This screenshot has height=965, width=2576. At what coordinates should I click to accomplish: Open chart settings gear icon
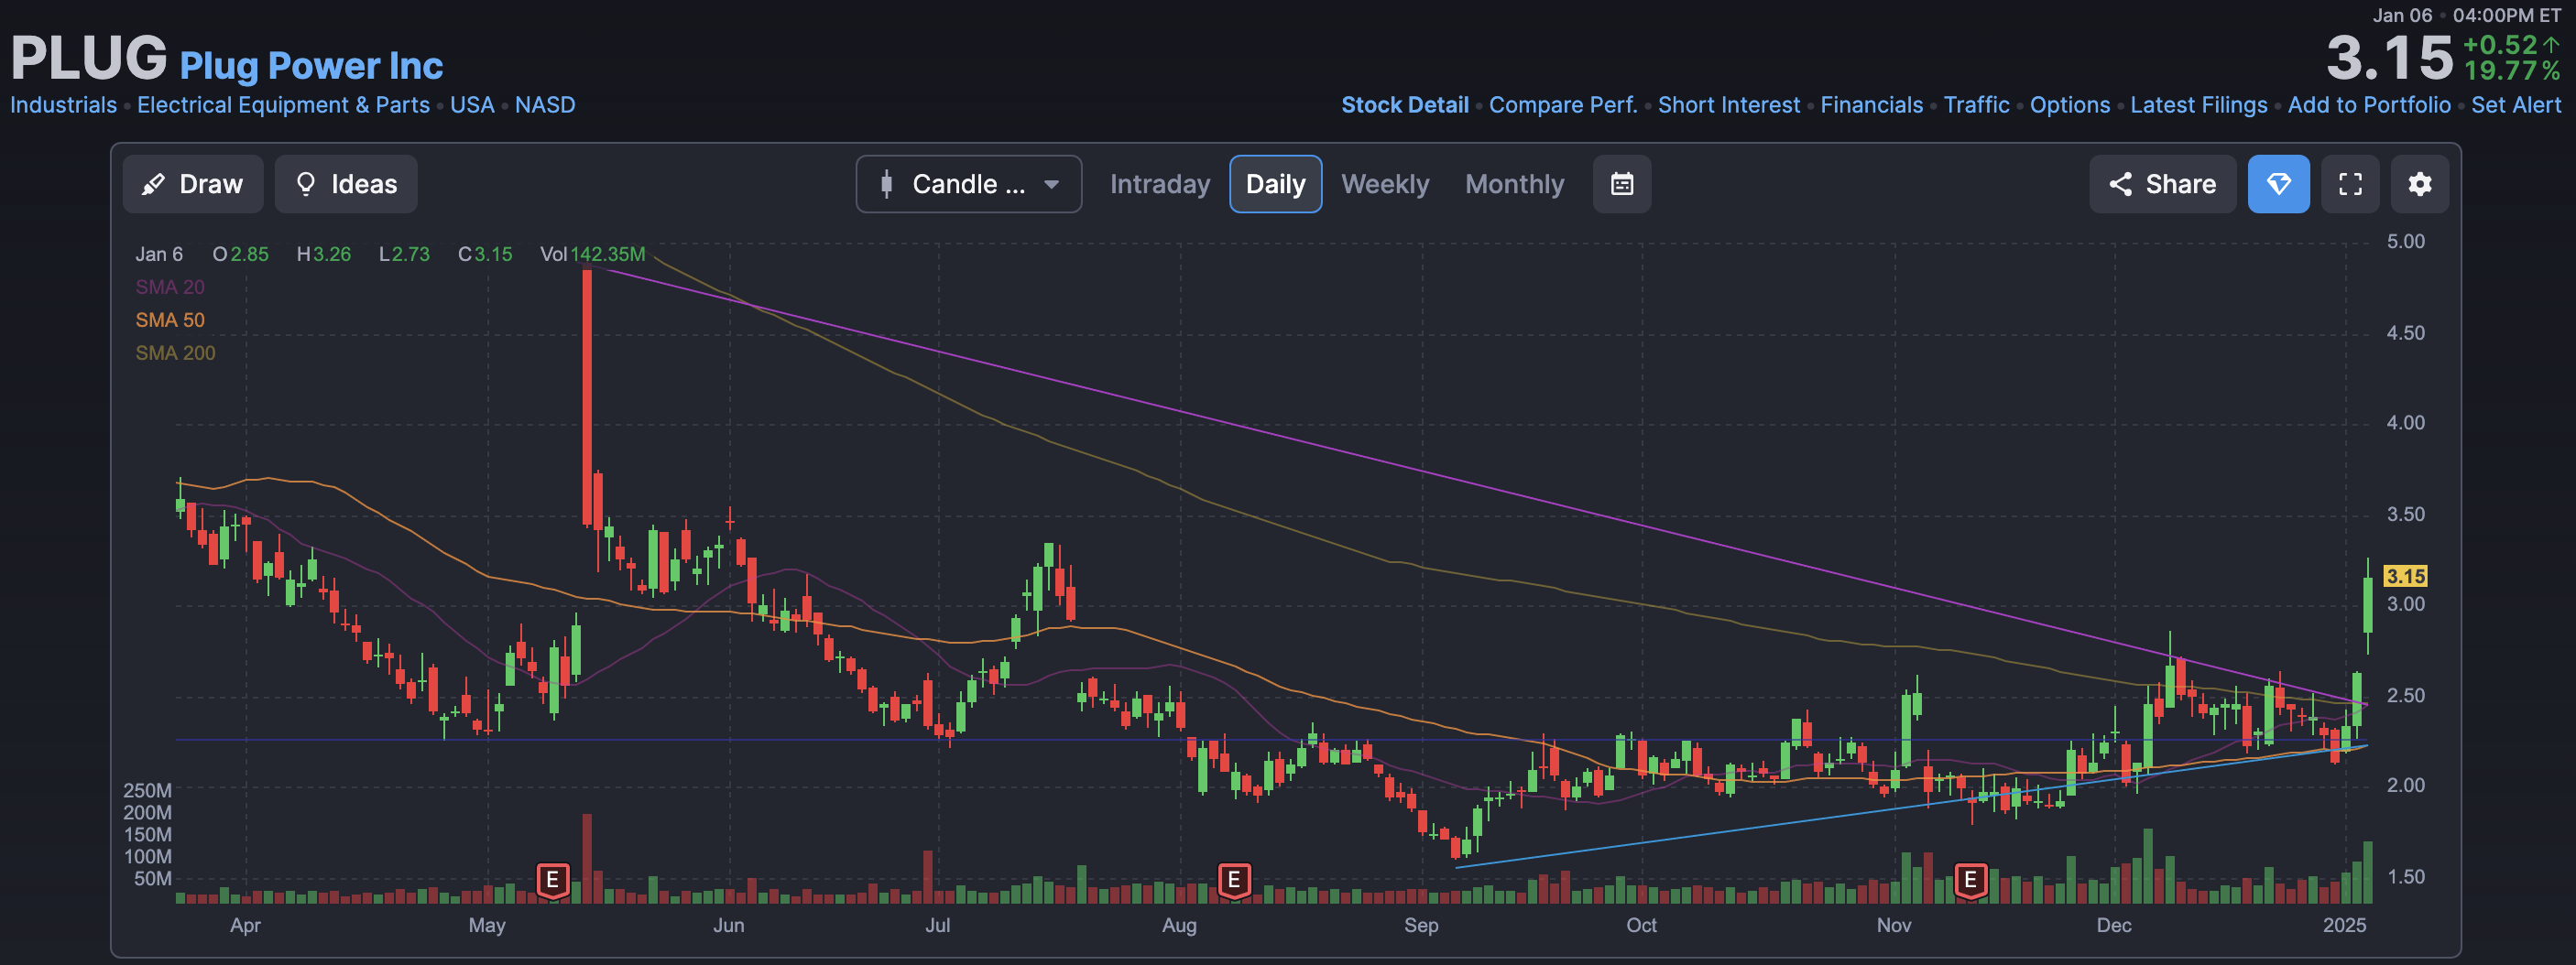tap(2419, 184)
